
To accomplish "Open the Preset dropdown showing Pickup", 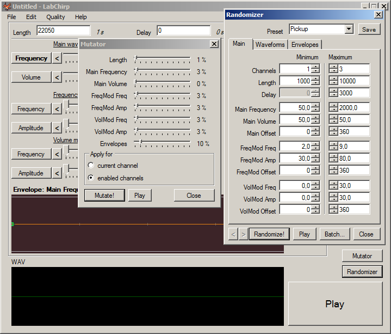I will coord(349,29).
